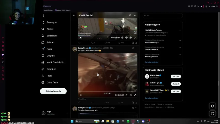Switch to the yyildo Kick Stats tab
The width and height of the screenshot is (220, 124).
[63, 10]
